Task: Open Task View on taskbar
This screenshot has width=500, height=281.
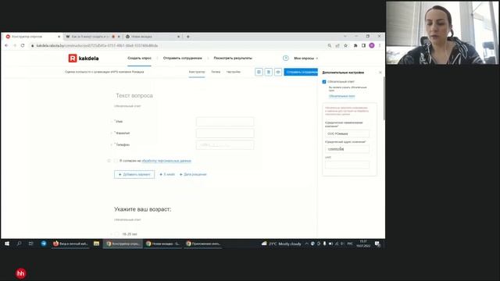Action: tap(31, 244)
